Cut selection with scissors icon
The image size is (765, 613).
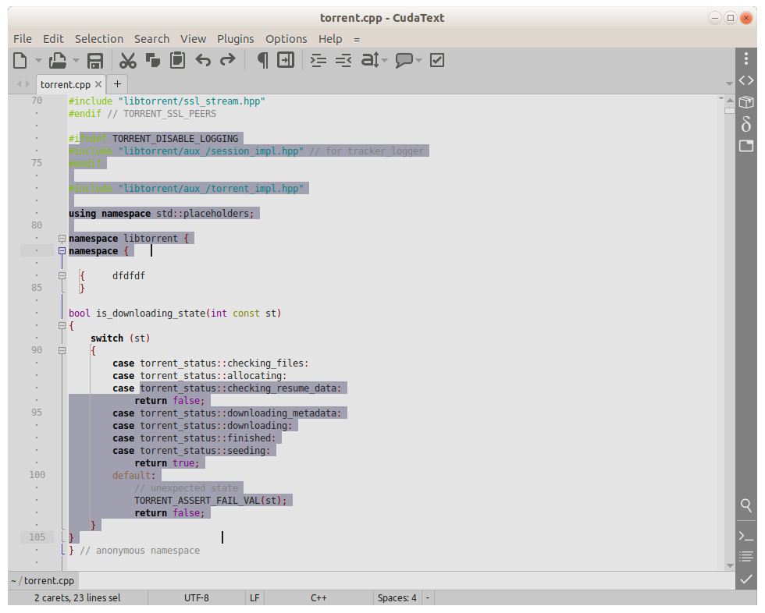click(128, 60)
